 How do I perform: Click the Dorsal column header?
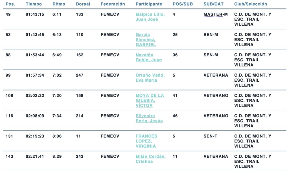pos(83,4)
